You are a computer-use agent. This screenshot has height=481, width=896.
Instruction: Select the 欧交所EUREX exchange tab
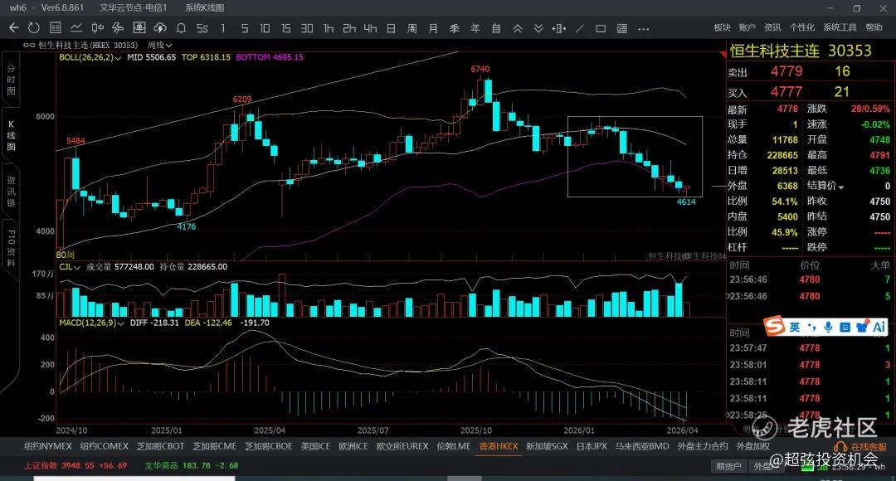[x=402, y=446]
